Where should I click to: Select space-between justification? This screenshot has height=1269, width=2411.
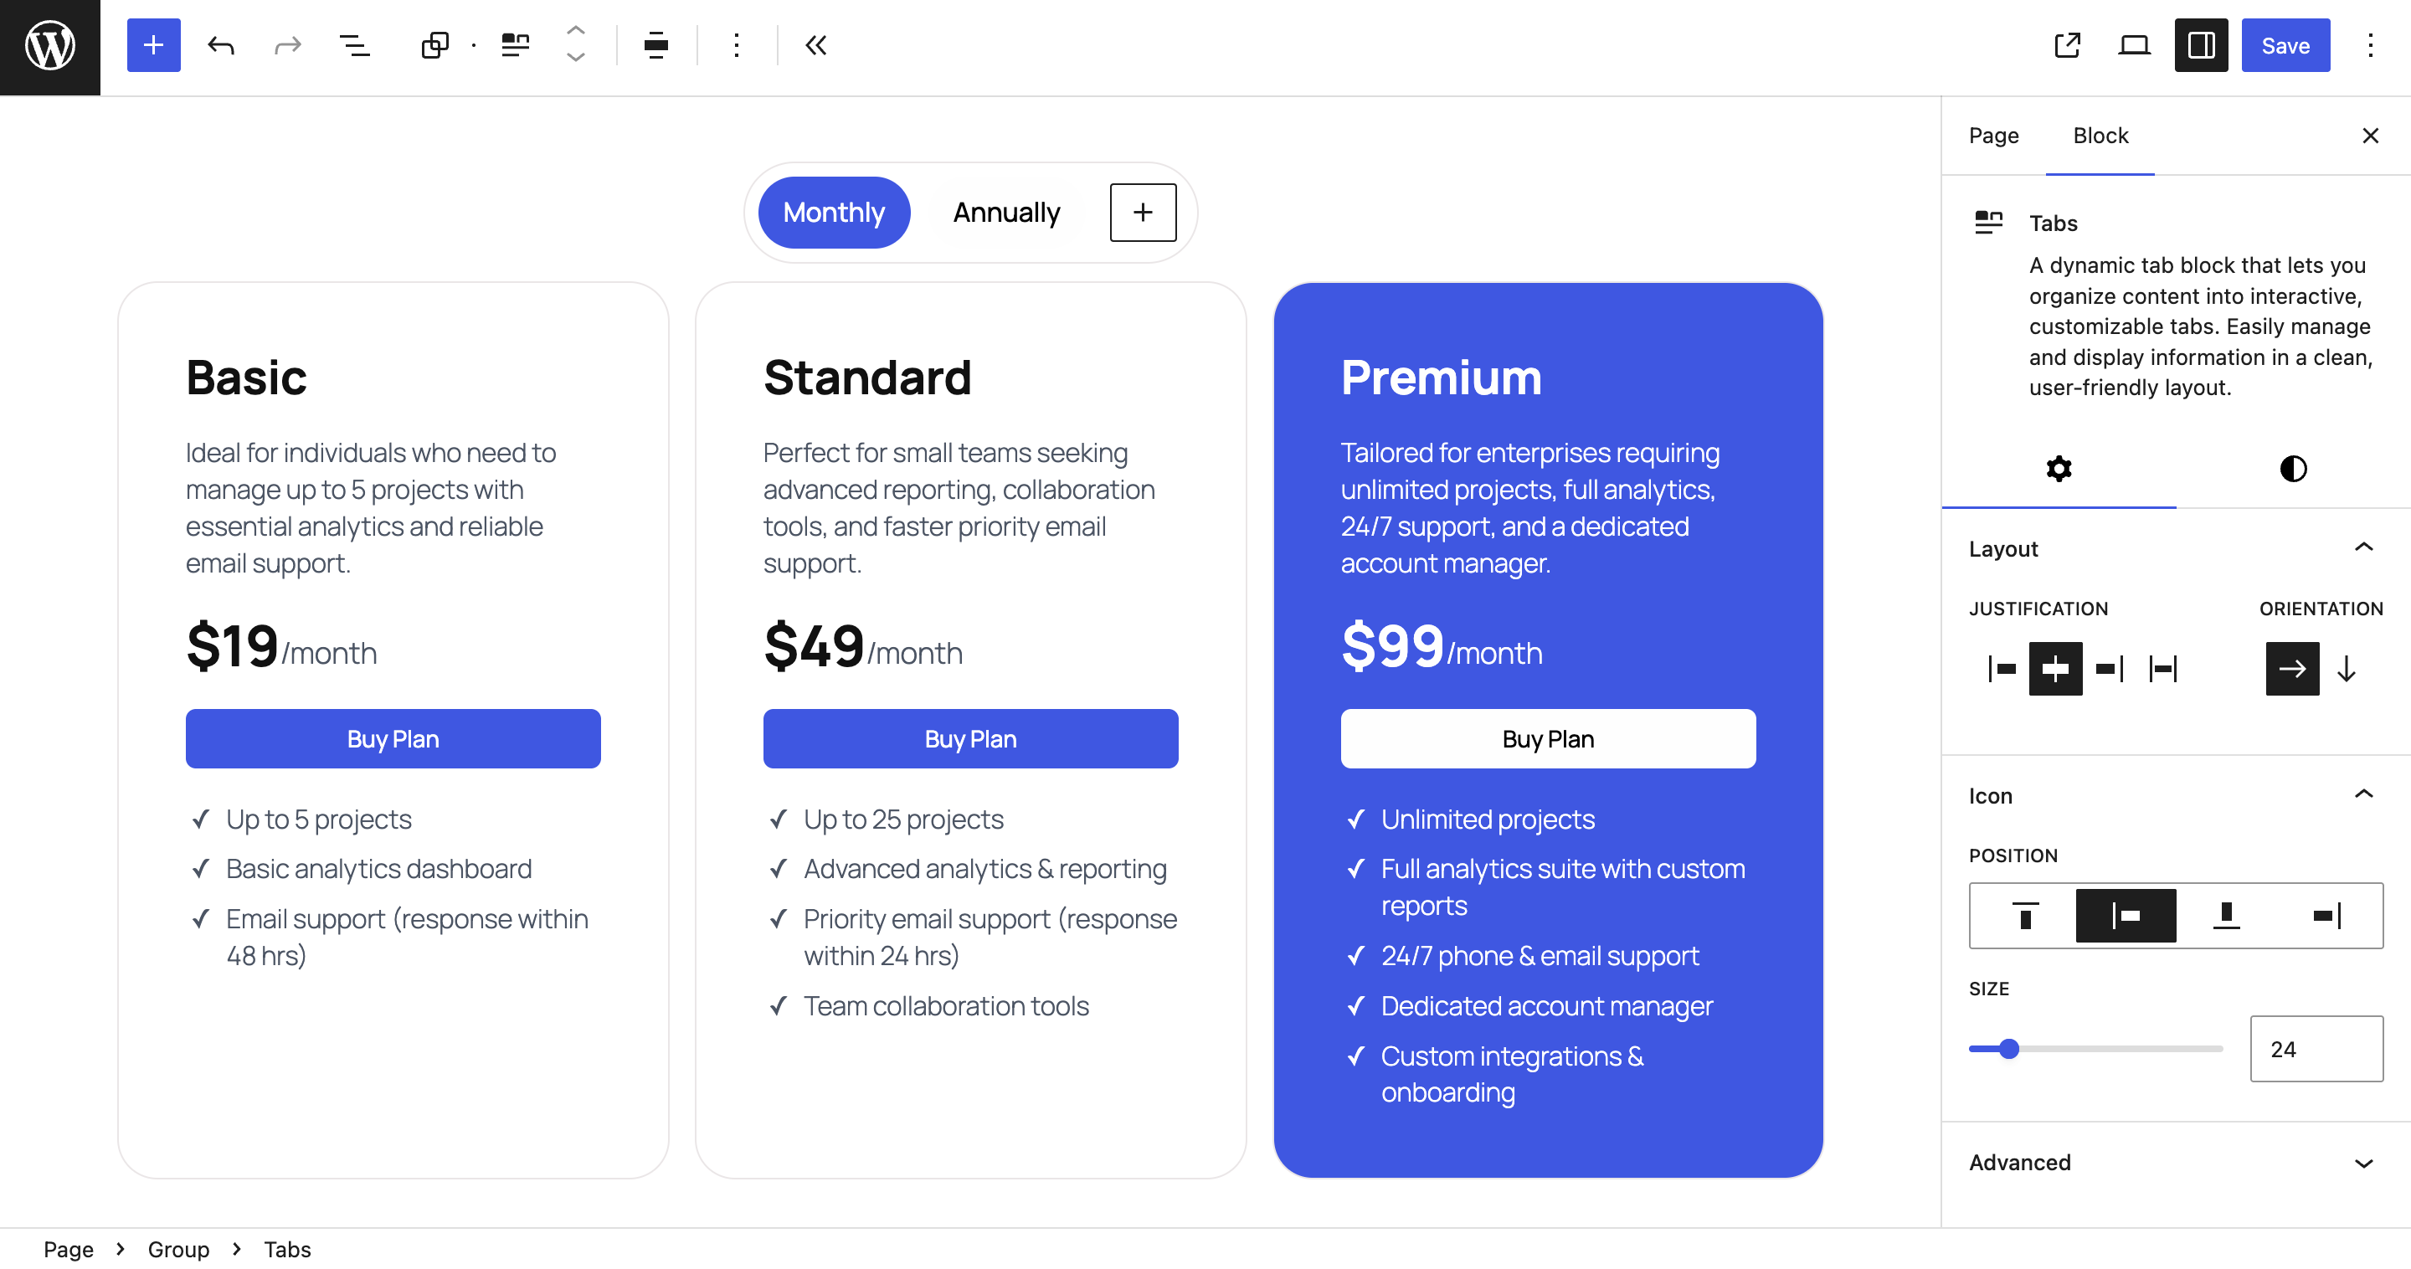2163,668
